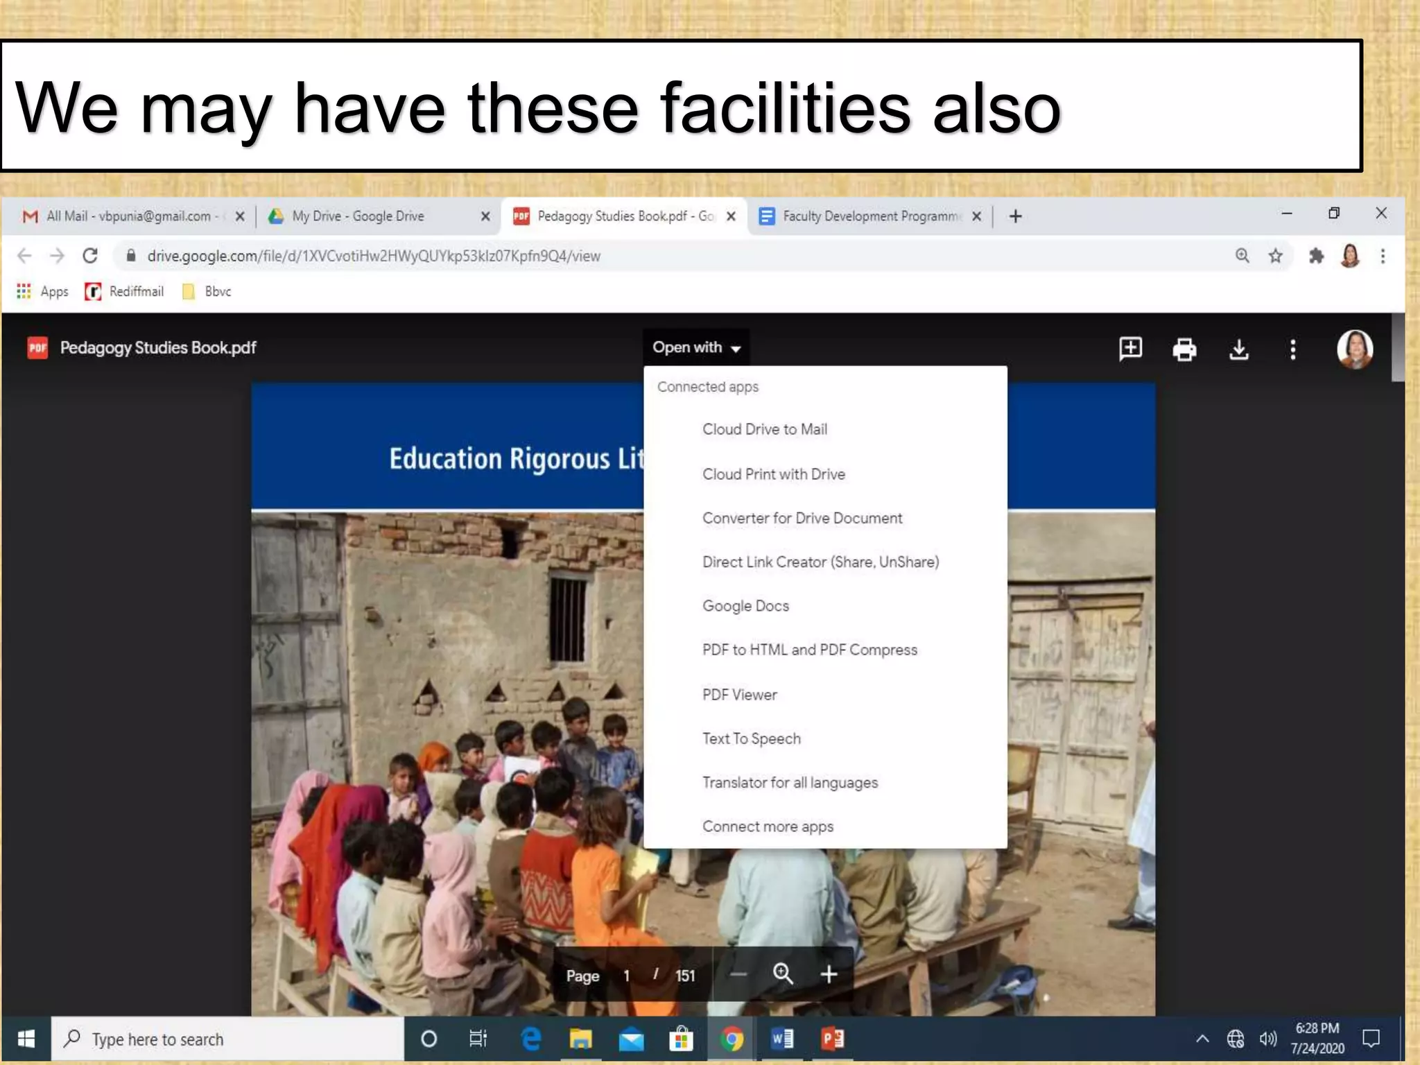
Task: Click the print icon in Drive viewer
Action: [1184, 349]
